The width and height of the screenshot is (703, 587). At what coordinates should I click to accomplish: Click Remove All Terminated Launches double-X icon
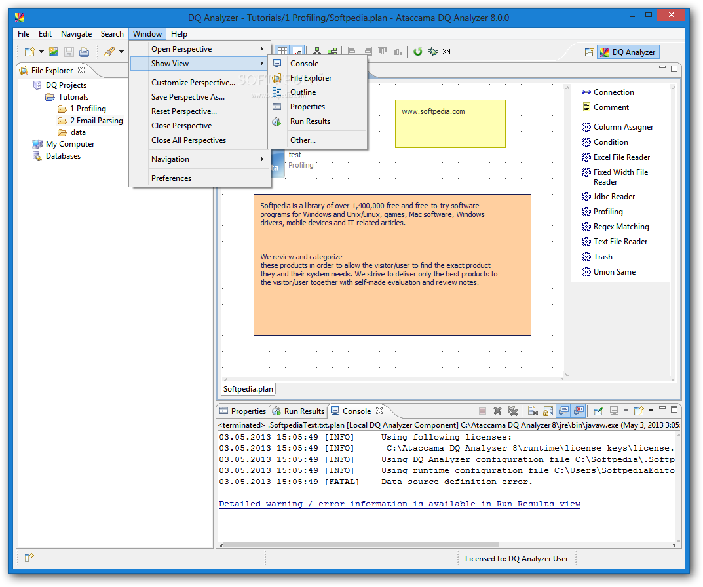click(512, 411)
